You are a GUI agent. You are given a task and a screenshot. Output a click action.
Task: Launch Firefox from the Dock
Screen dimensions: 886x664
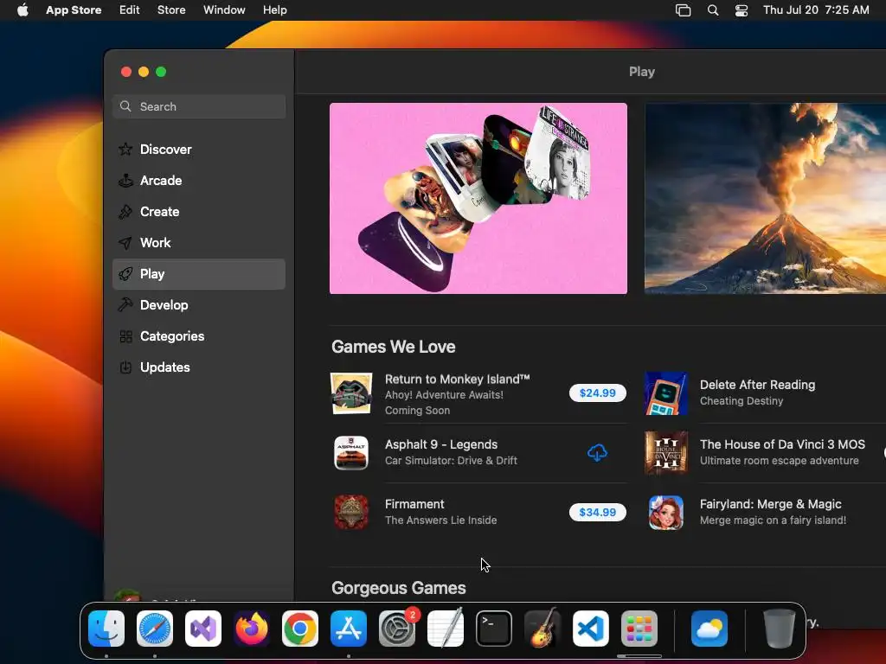252,629
